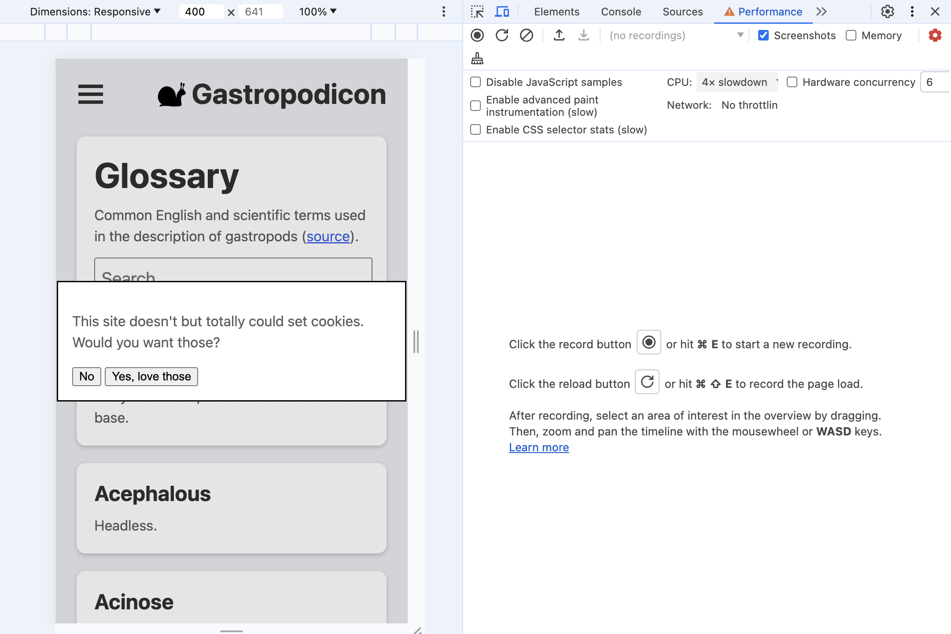The width and height of the screenshot is (951, 634).
Task: Toggle Disable JavaScript samples checkbox
Action: point(475,81)
